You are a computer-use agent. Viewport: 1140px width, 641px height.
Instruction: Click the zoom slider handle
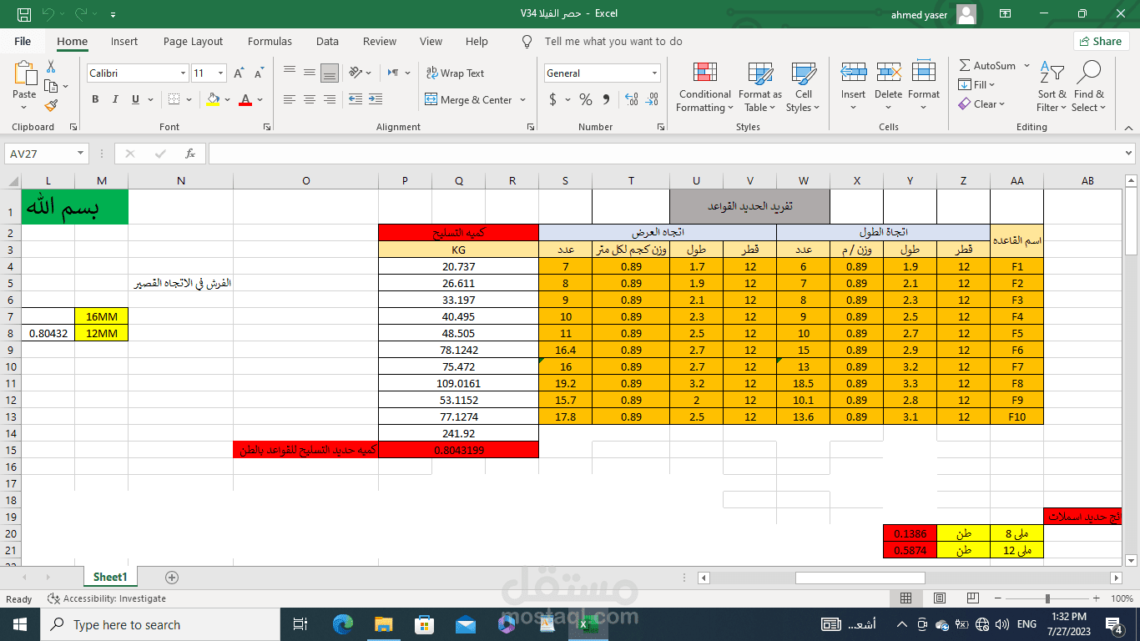click(1047, 598)
